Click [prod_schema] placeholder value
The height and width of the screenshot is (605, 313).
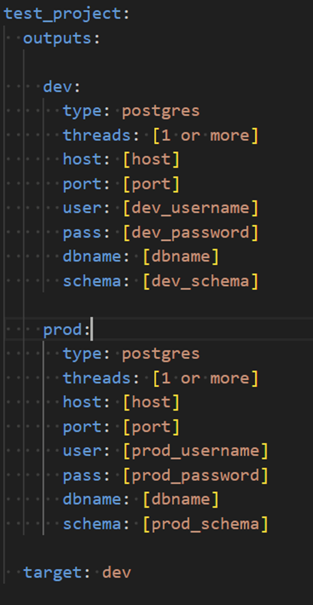[205, 524]
